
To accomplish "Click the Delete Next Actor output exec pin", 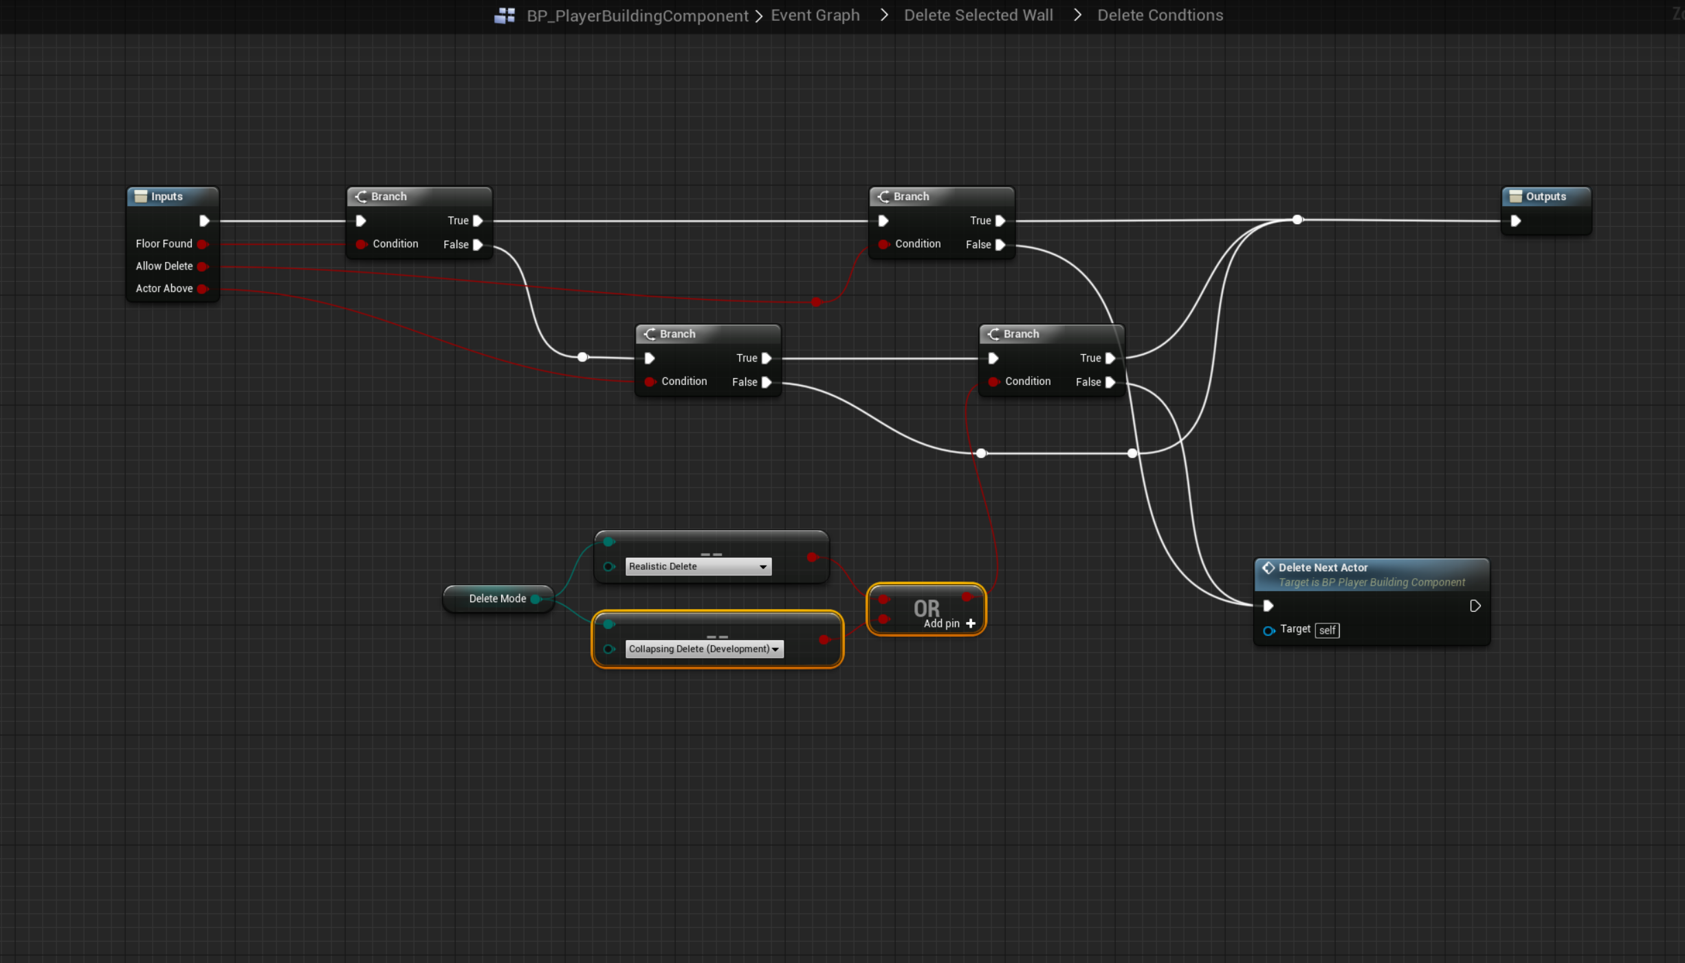I will [1475, 606].
